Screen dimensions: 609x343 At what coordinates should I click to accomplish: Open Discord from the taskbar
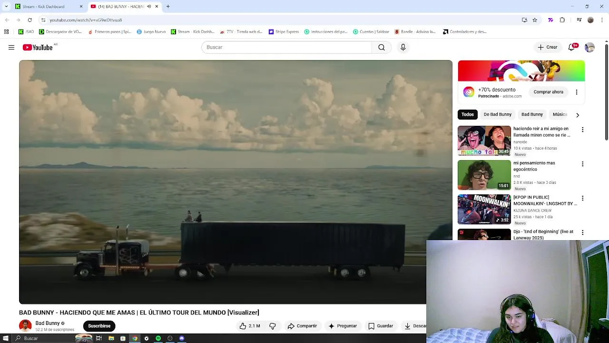pos(182,338)
